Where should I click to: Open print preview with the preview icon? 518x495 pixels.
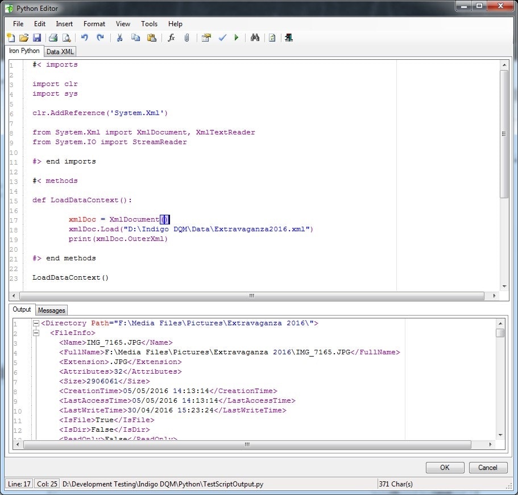[x=65, y=38]
